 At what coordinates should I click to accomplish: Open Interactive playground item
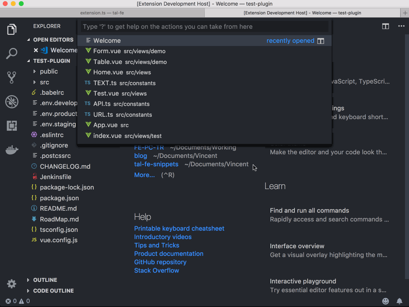point(303,281)
